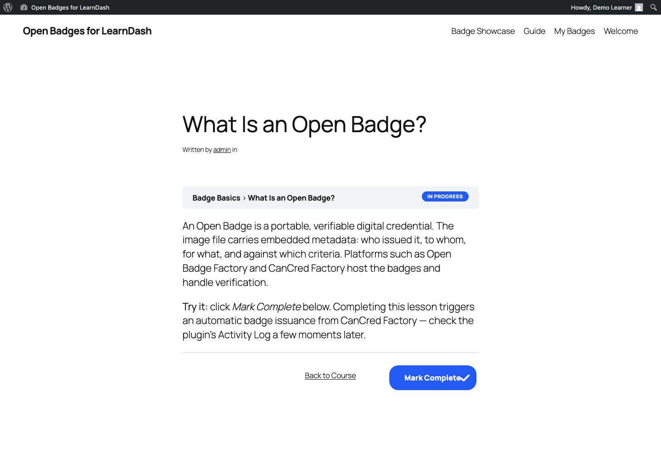Open the admin author link
The width and height of the screenshot is (661, 459).
[222, 150]
